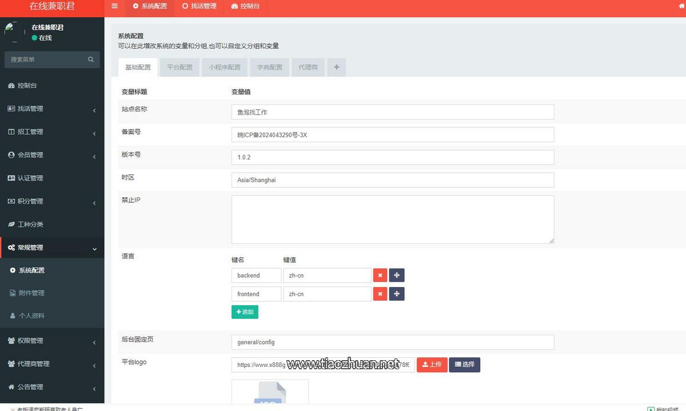Click the 站点名称 input field
This screenshot has width=686, height=411.
pyautogui.click(x=392, y=112)
